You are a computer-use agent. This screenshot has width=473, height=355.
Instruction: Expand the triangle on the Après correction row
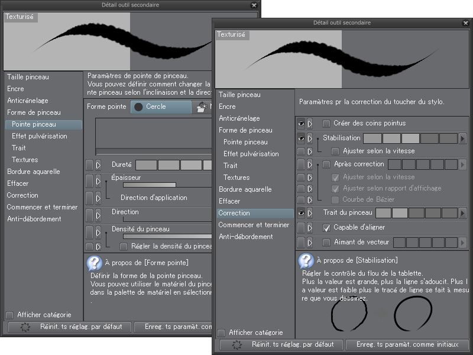(310, 164)
